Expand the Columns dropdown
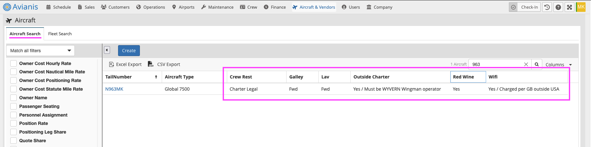Image resolution: width=591 pixels, height=147 pixels. 559,65
